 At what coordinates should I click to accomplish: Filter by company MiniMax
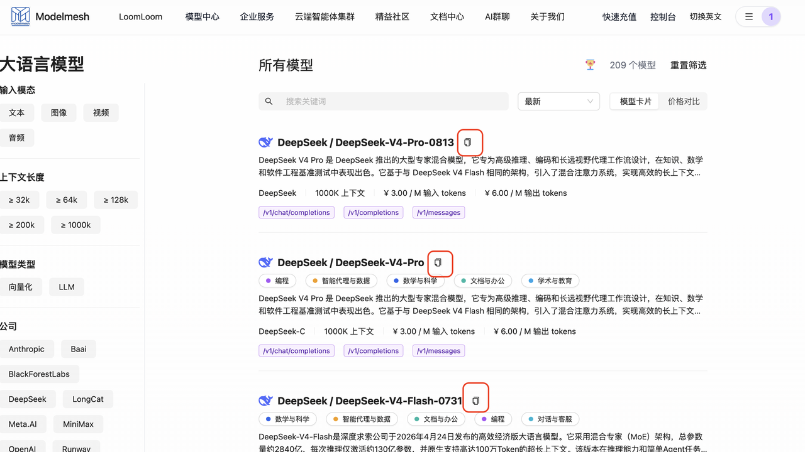pyautogui.click(x=79, y=425)
